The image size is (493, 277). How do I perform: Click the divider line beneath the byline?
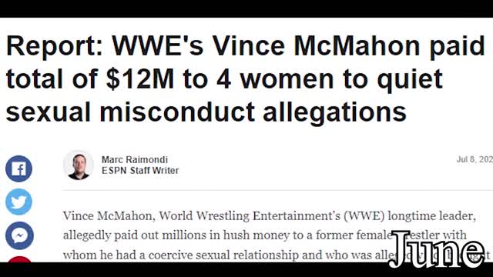pyautogui.click(x=277, y=190)
